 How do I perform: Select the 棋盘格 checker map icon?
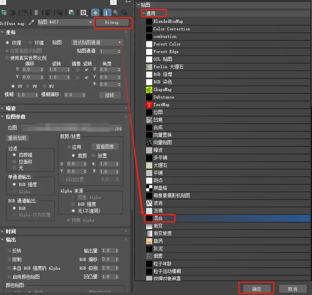pos(149,188)
